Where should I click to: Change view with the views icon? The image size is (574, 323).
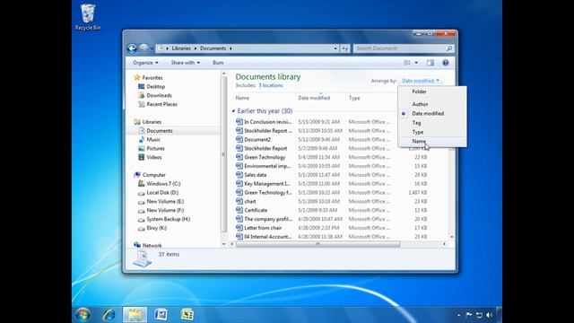pos(407,63)
